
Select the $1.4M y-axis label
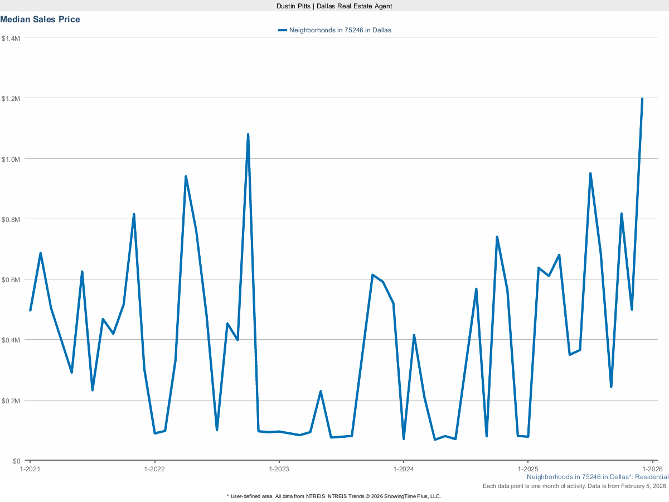(11, 38)
